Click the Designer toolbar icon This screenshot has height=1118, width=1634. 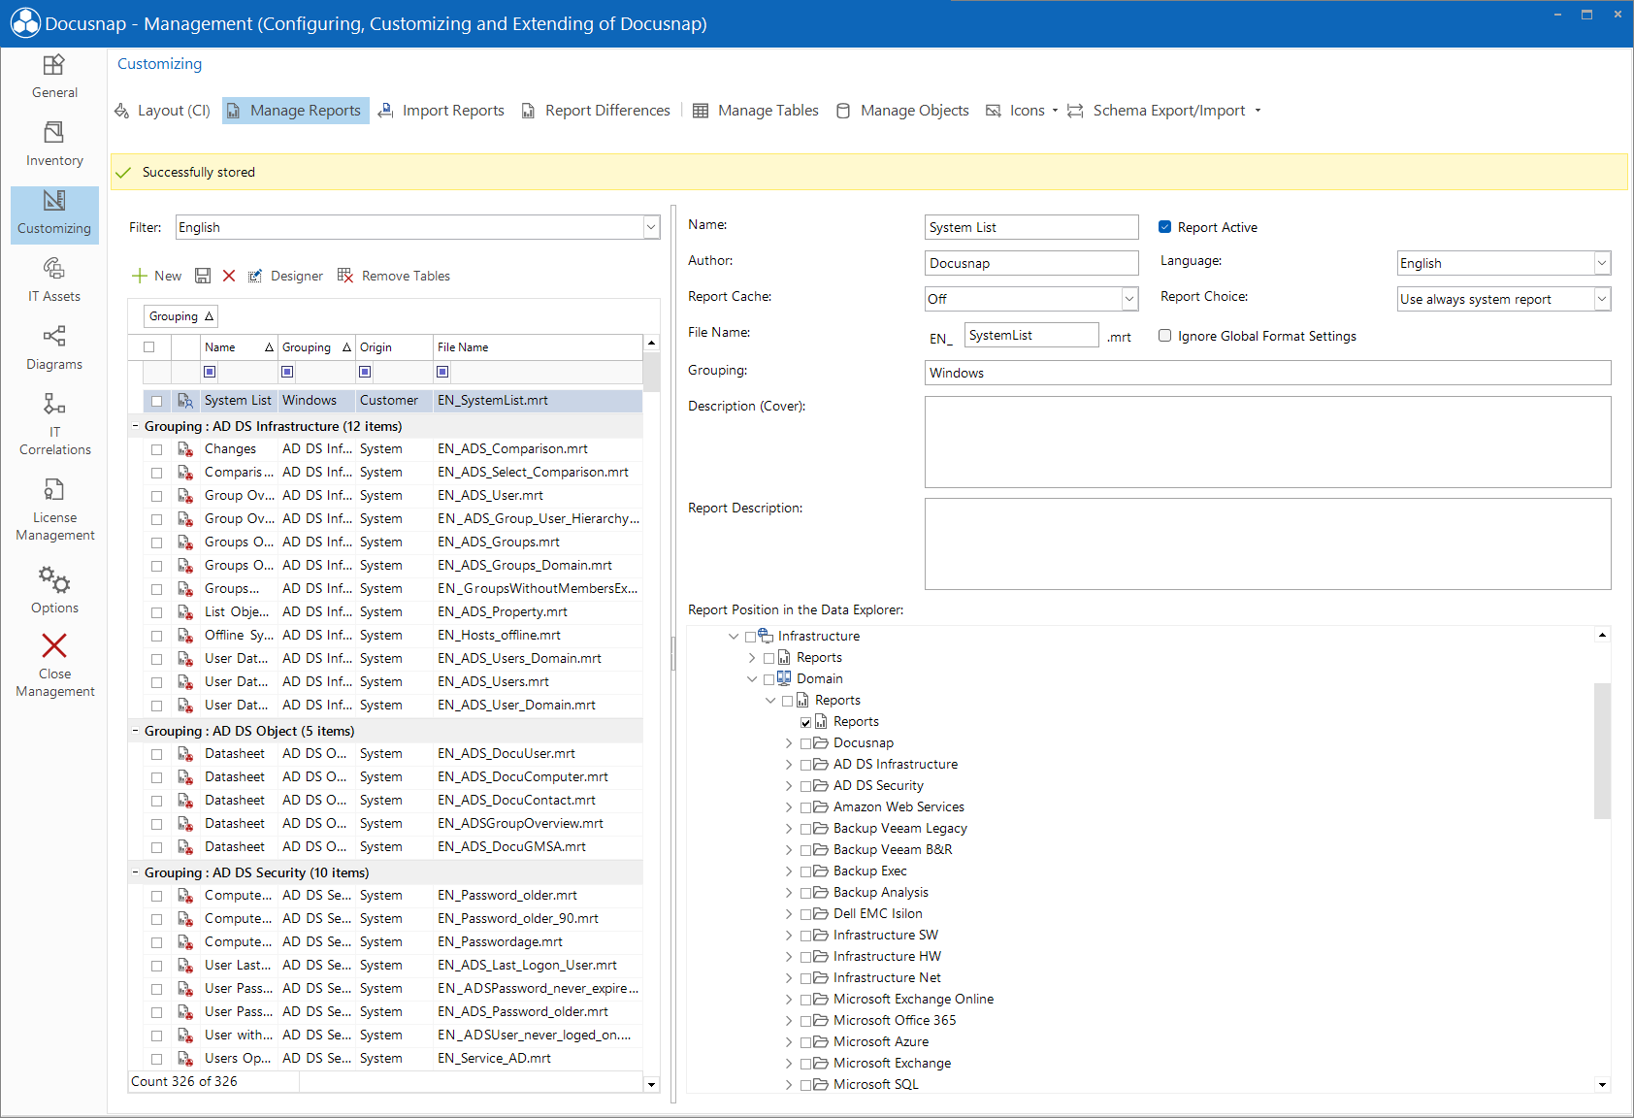(x=255, y=276)
